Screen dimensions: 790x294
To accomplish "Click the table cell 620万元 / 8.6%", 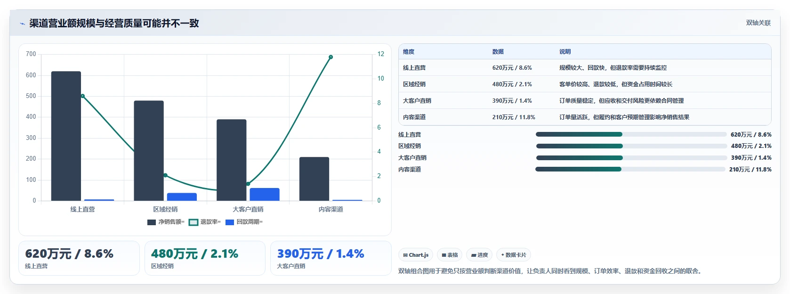I will click(512, 68).
